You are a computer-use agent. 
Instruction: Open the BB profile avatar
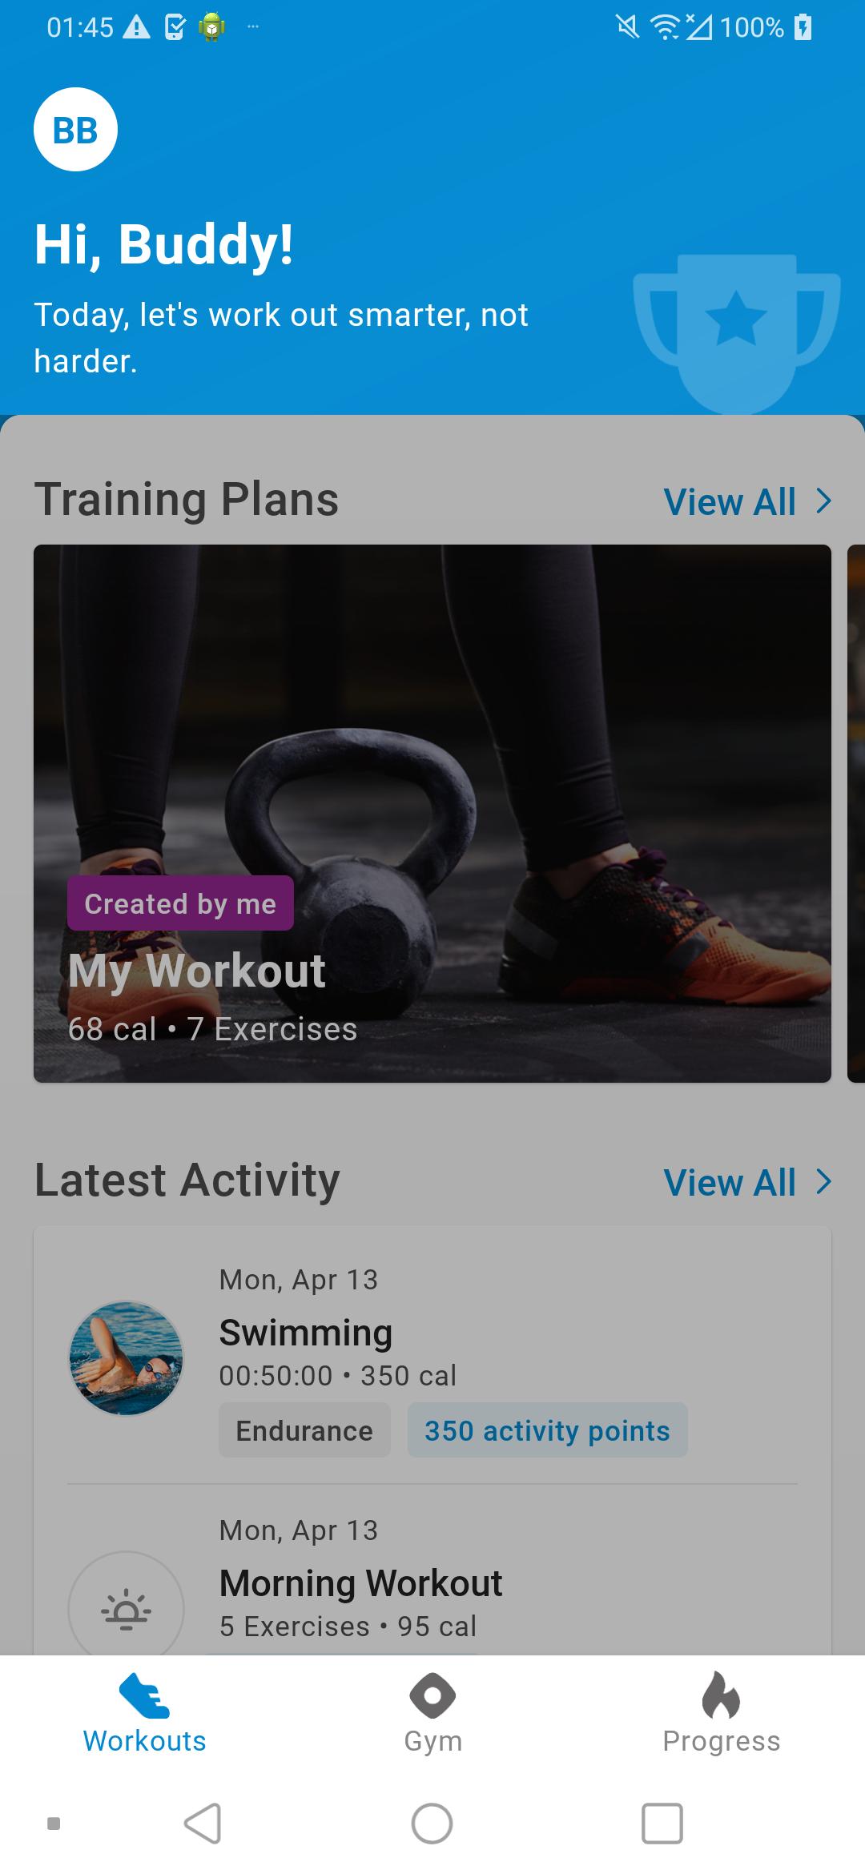pos(75,129)
